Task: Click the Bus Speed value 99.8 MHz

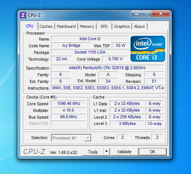Action: point(68,117)
